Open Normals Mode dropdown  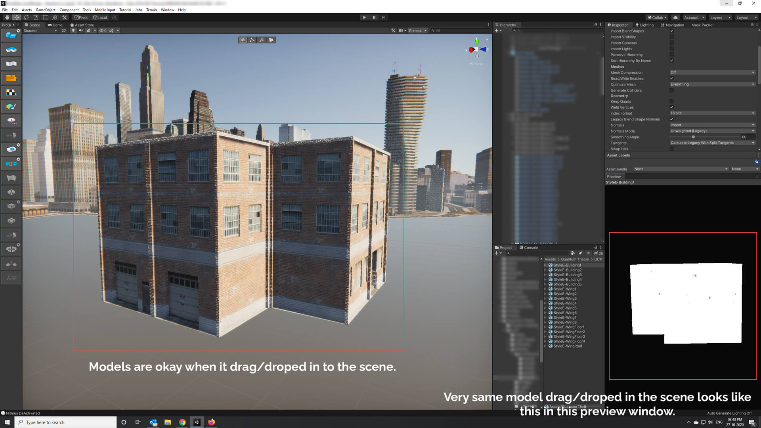click(x=712, y=131)
